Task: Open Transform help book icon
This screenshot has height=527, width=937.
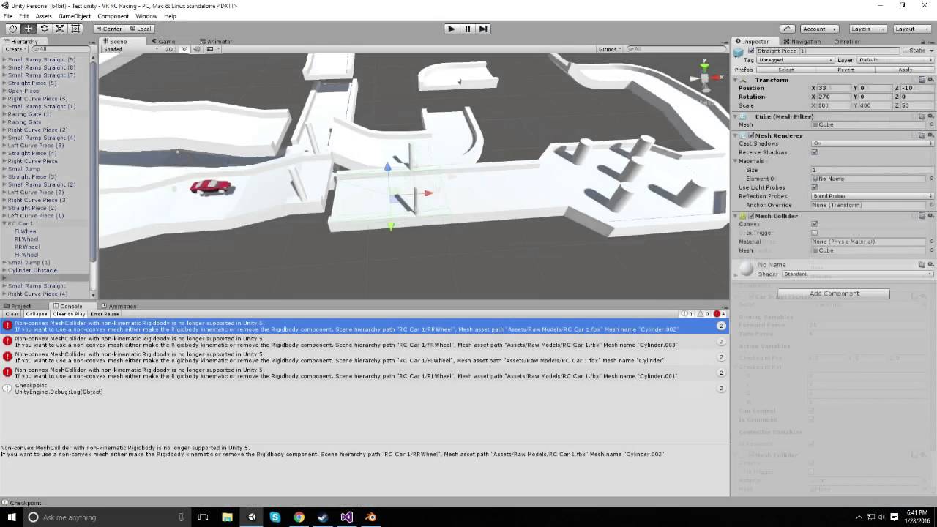Action: (922, 80)
